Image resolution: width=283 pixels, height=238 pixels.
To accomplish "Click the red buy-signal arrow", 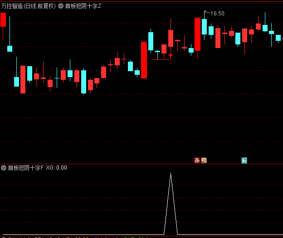I will pyautogui.click(x=171, y=56).
